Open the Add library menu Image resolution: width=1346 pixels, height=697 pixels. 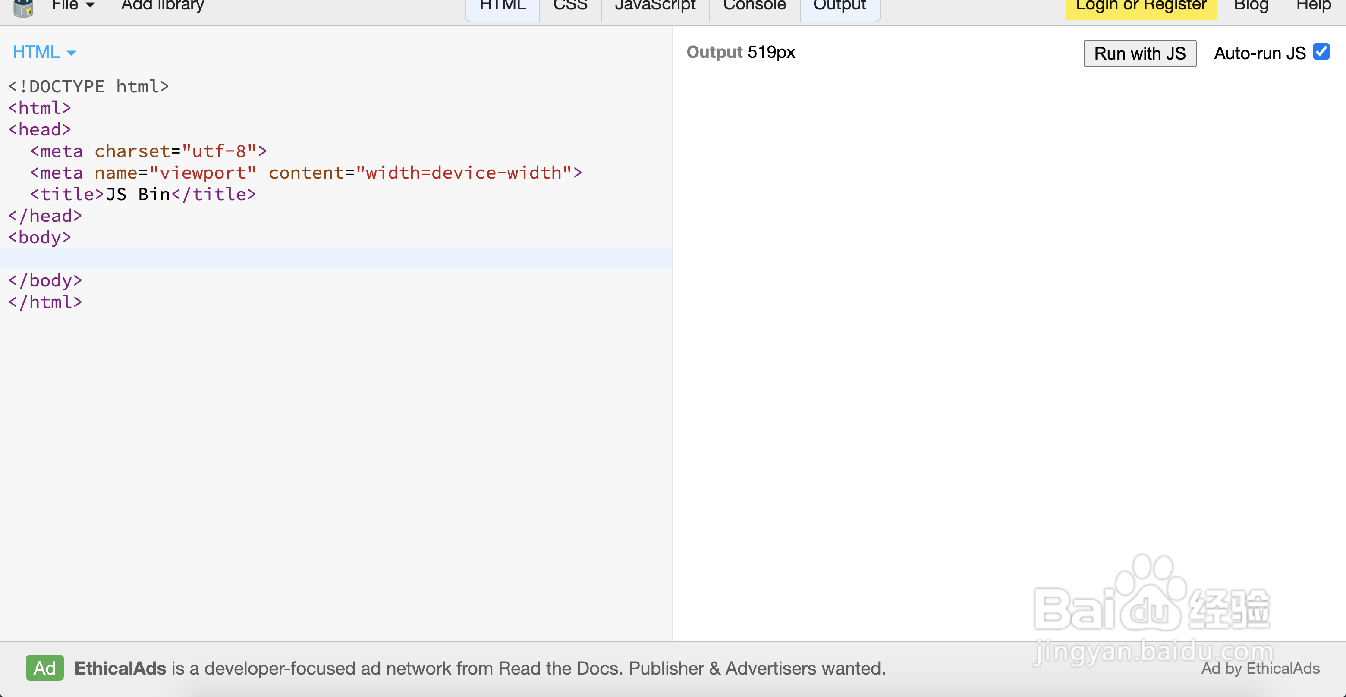(x=163, y=6)
